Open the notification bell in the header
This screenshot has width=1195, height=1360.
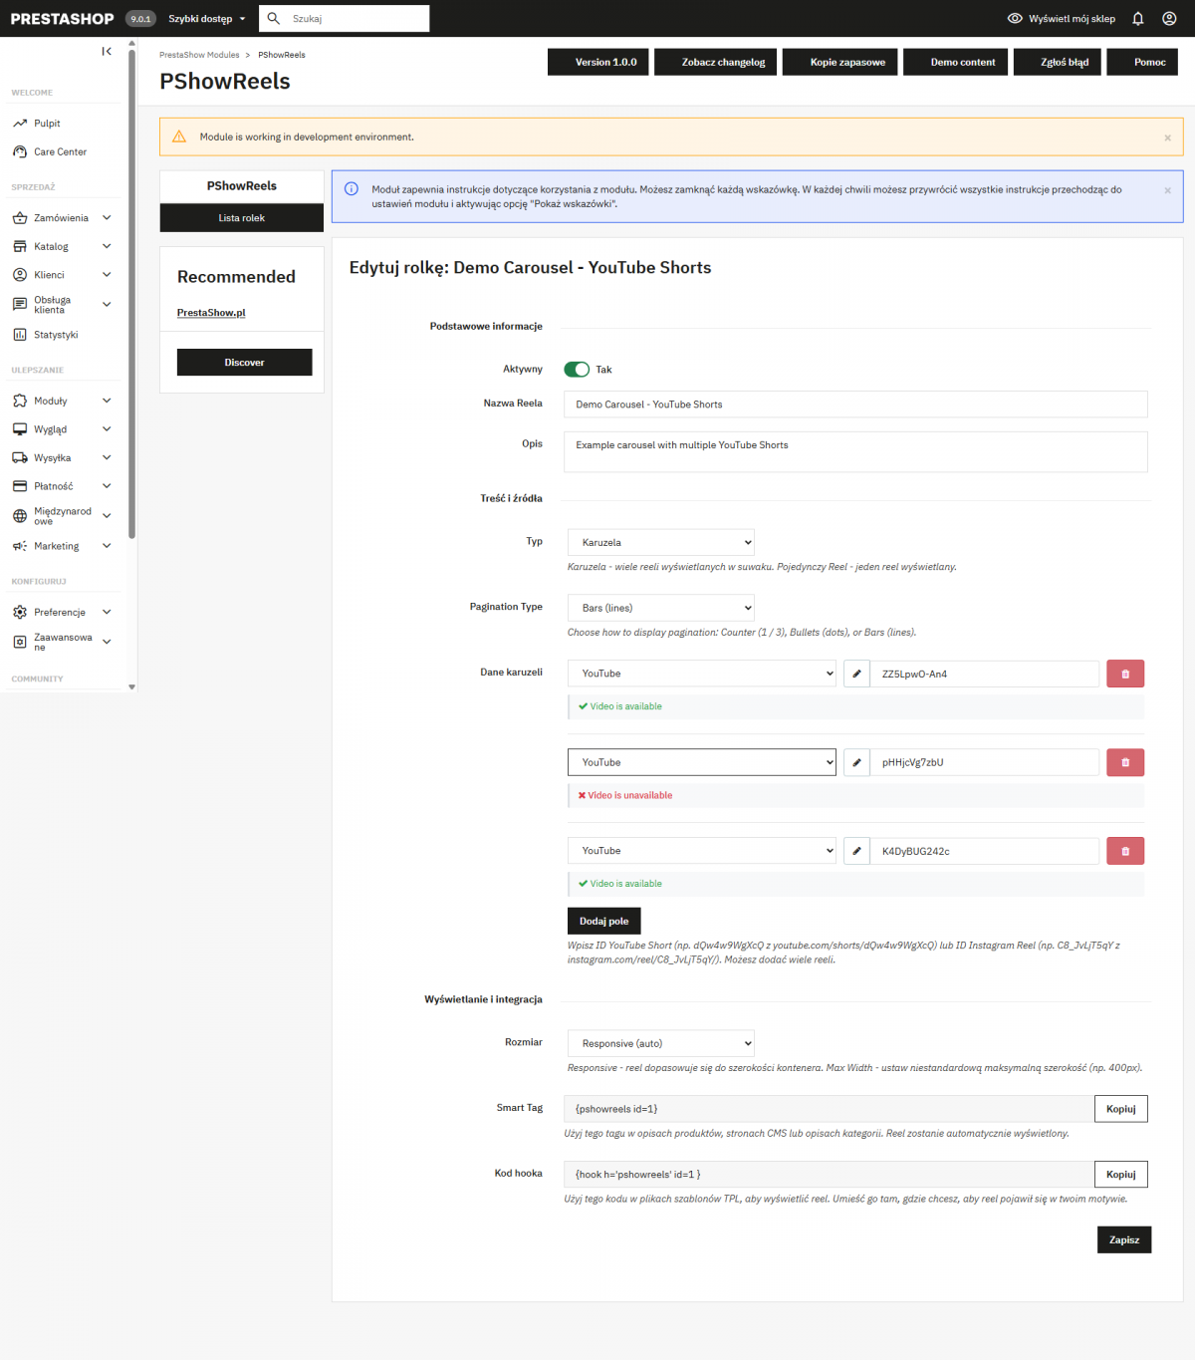tap(1137, 18)
